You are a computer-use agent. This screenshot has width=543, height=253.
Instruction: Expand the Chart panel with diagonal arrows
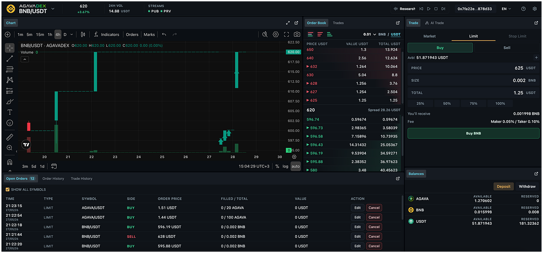(288, 23)
